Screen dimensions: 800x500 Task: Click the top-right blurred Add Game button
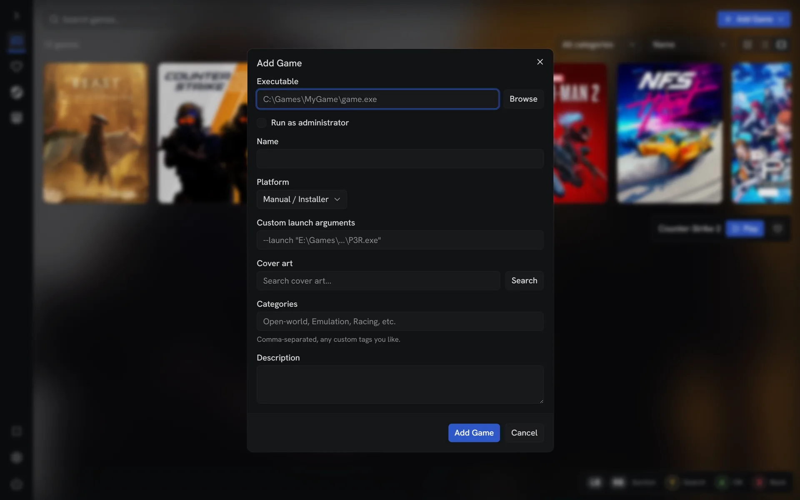click(x=754, y=19)
